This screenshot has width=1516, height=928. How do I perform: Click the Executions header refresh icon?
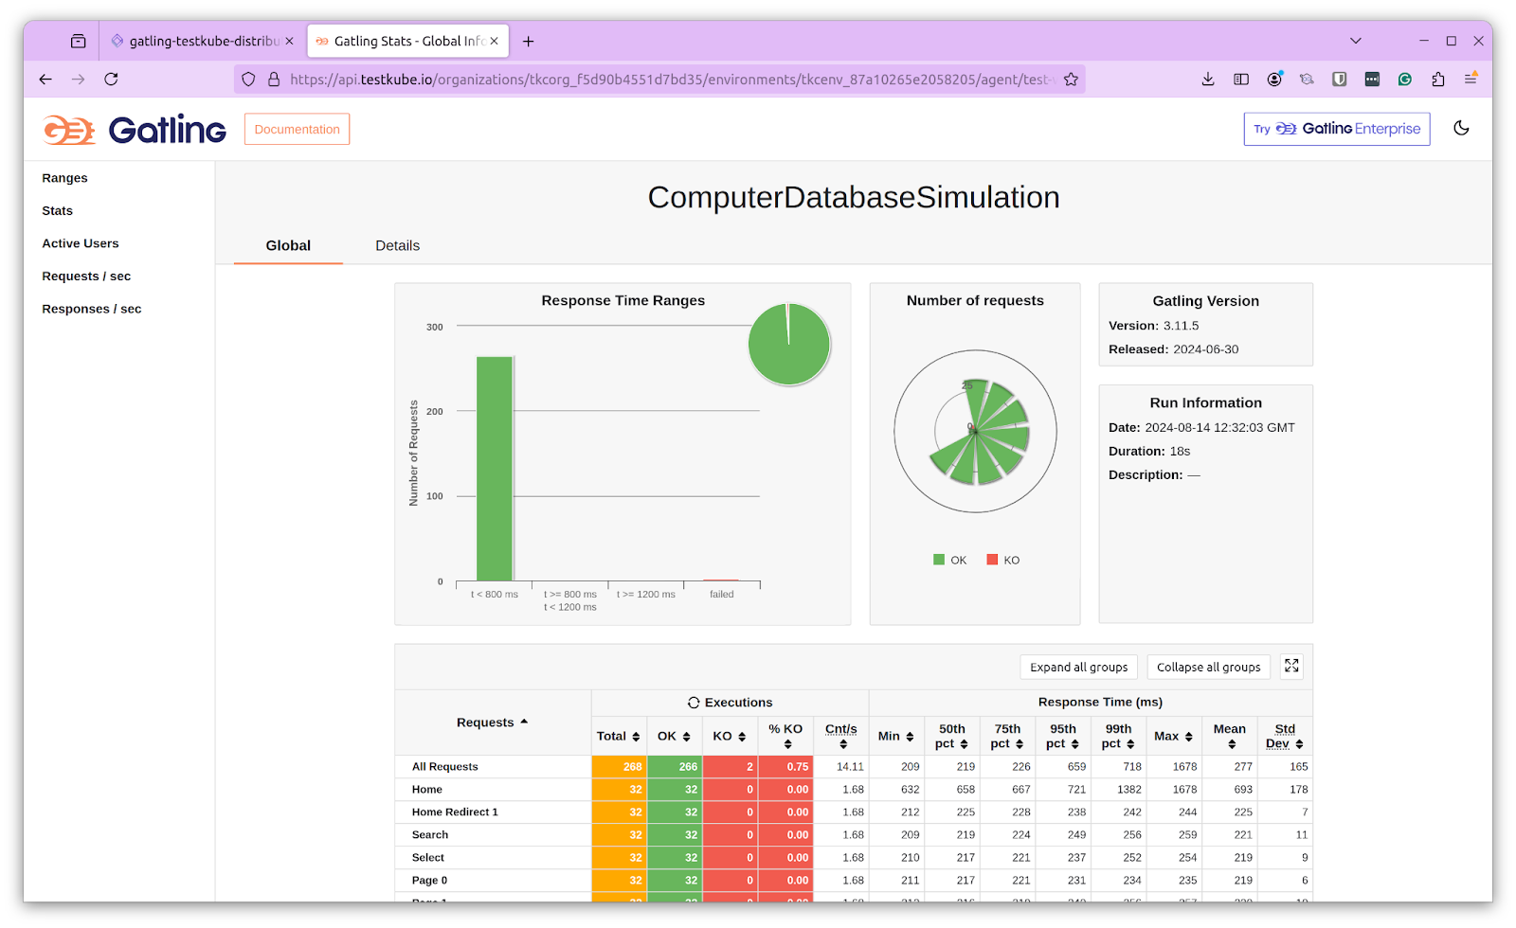694,703
